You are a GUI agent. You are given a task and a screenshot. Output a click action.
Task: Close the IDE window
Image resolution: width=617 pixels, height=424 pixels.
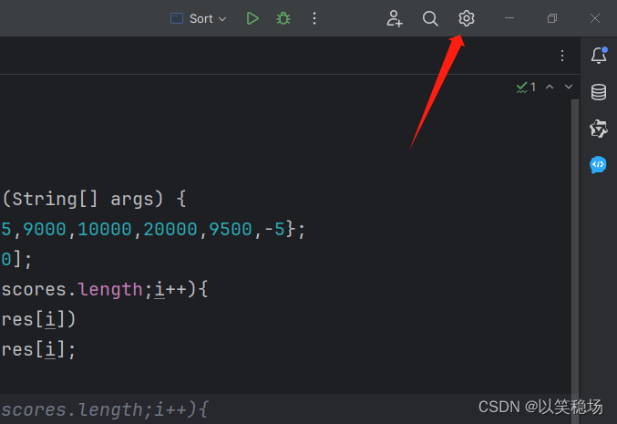[595, 18]
